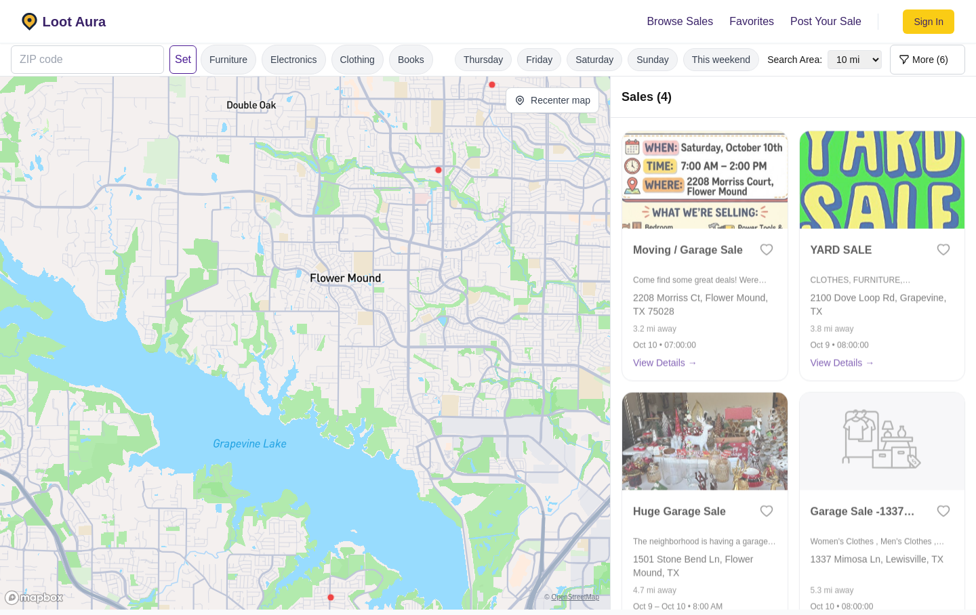The height and width of the screenshot is (615, 976).
Task: Click the 2100 Dove Loop Rd address
Action: 878,305
